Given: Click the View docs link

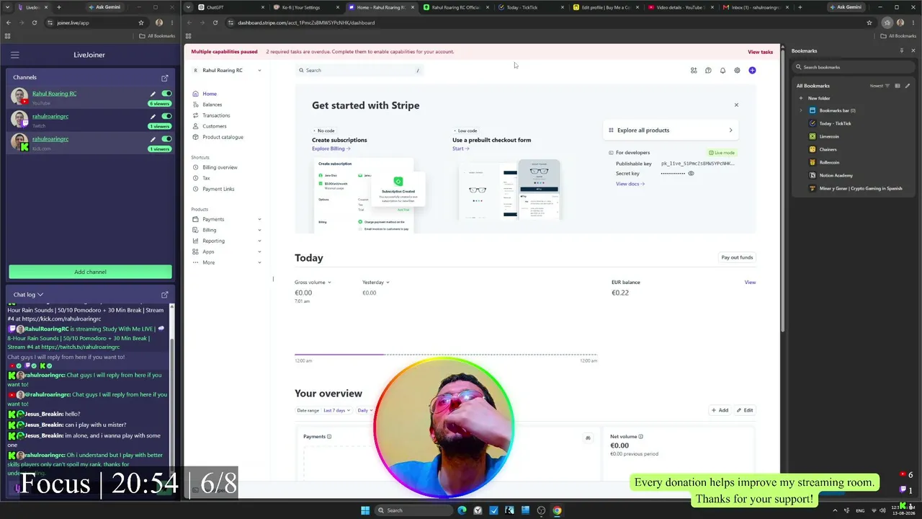Looking at the screenshot, I should coord(630,184).
